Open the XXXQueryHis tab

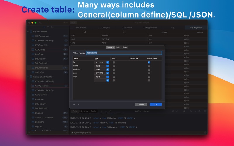[x=104, y=27]
